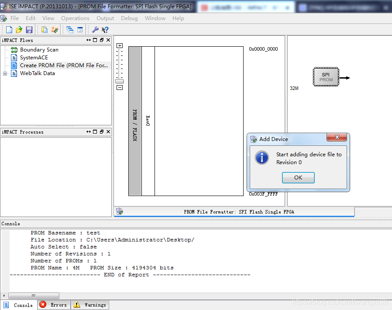
Task: Open the Window menu
Action: pos(155,18)
